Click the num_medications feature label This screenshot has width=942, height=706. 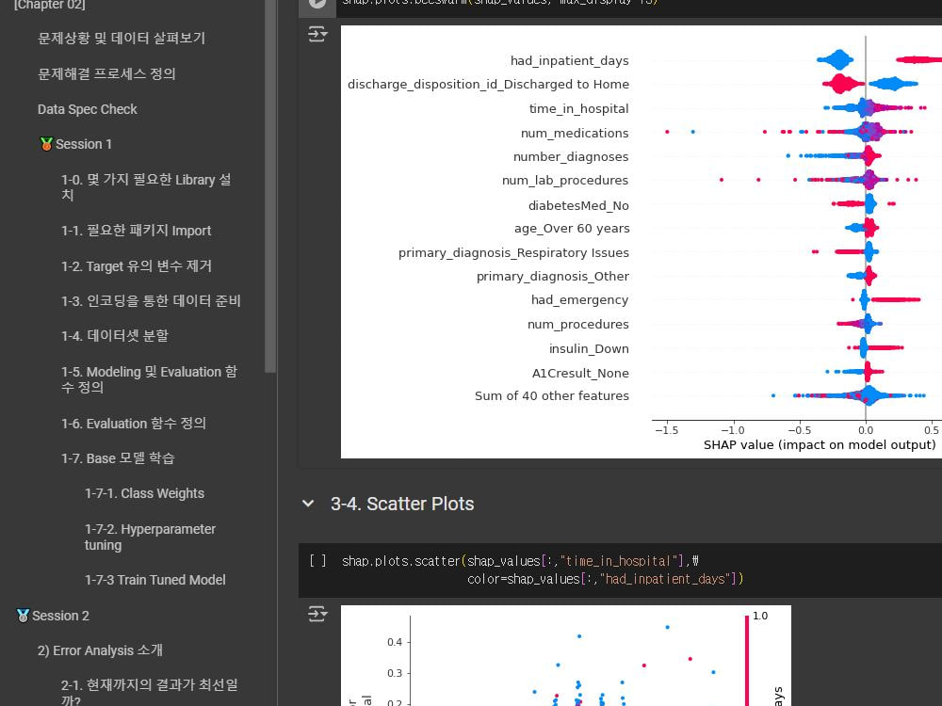[575, 133]
